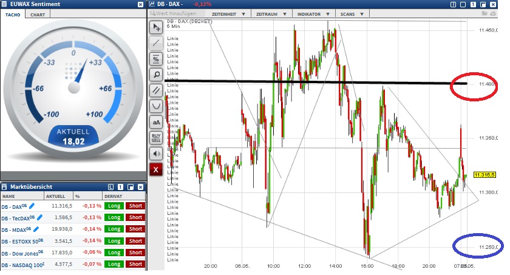Click the DERIVAT column header
This screenshot has height=275, width=510.
(x=124, y=196)
